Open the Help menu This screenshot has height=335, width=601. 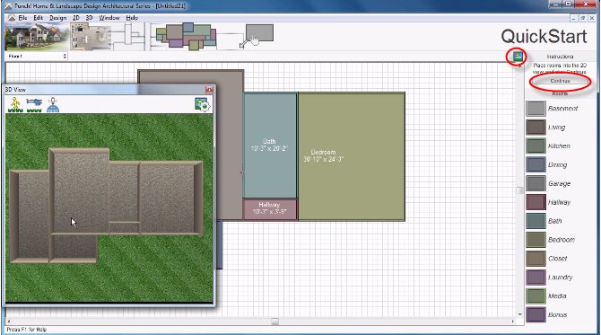(132, 18)
